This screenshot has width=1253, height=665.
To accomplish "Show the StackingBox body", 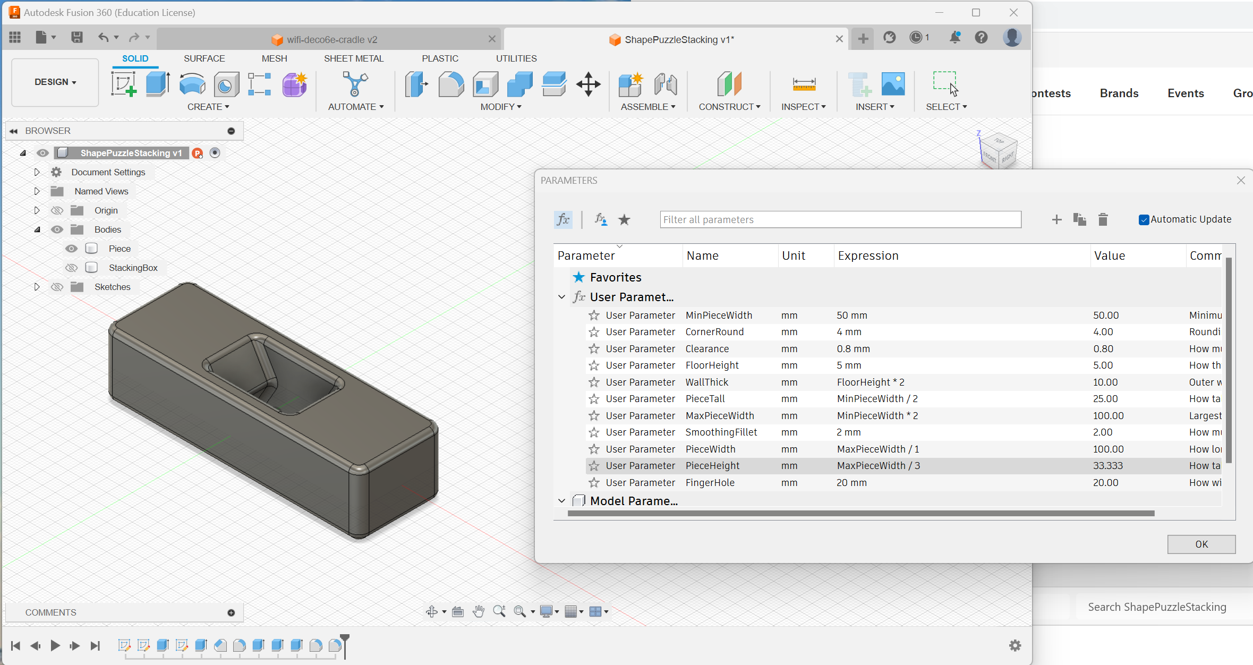I will click(x=71, y=268).
